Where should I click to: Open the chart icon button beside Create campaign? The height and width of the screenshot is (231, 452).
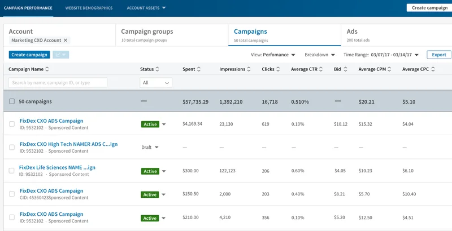coord(60,55)
